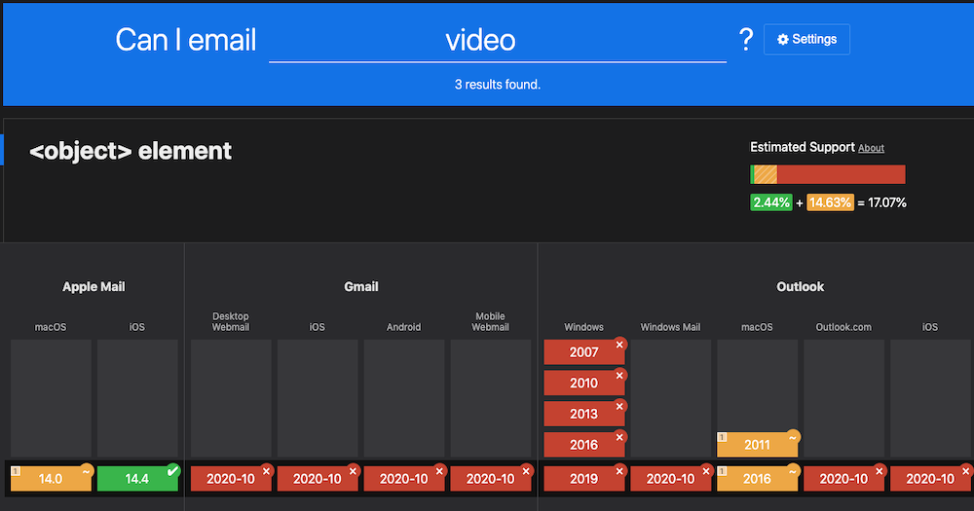Screen dimensions: 974x511
Task: Click the tilde icon on 2011
Action: tap(793, 437)
